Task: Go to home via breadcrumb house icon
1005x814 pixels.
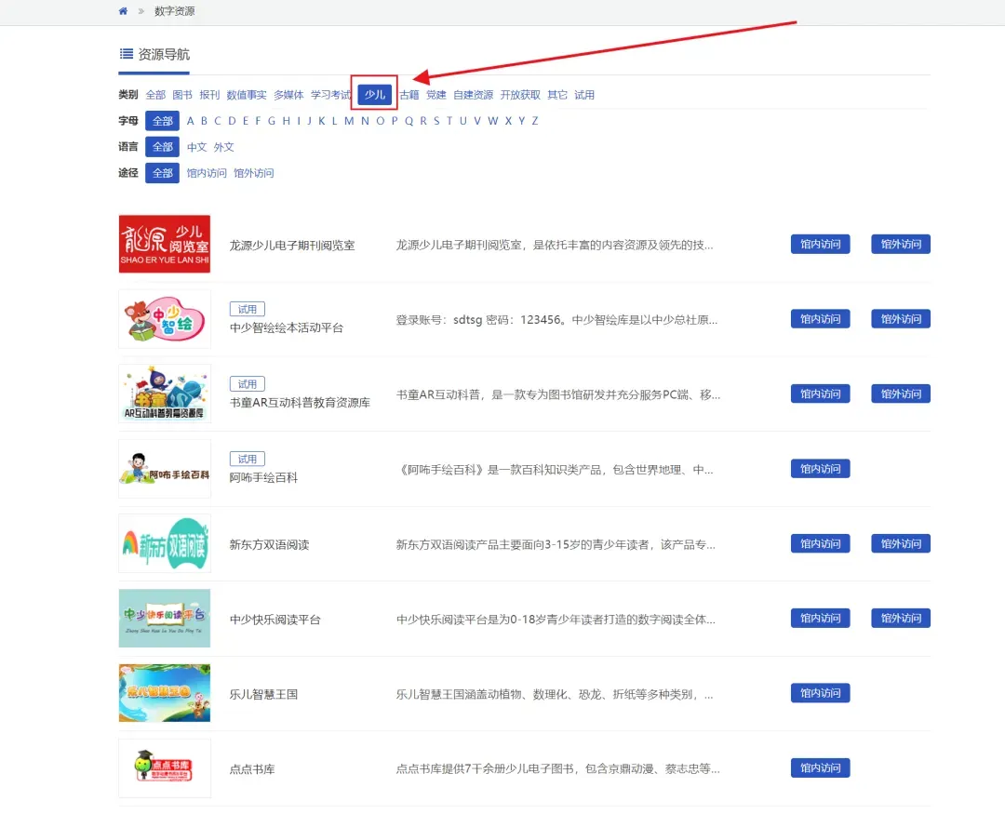Action: pyautogui.click(x=123, y=11)
